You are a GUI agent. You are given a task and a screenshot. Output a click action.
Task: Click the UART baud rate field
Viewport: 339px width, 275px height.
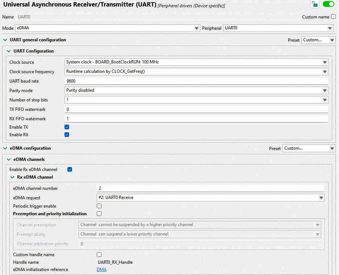196,81
